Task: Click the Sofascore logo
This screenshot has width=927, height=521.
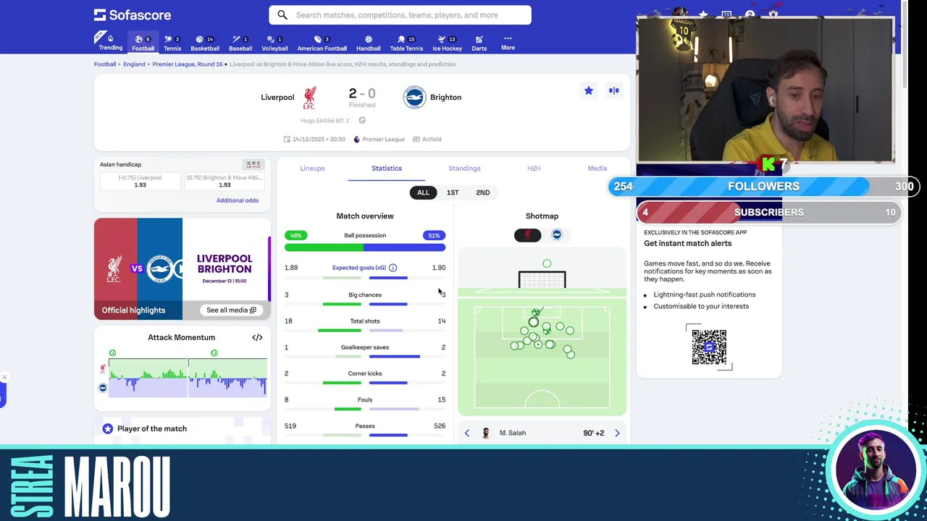Action: (x=133, y=14)
